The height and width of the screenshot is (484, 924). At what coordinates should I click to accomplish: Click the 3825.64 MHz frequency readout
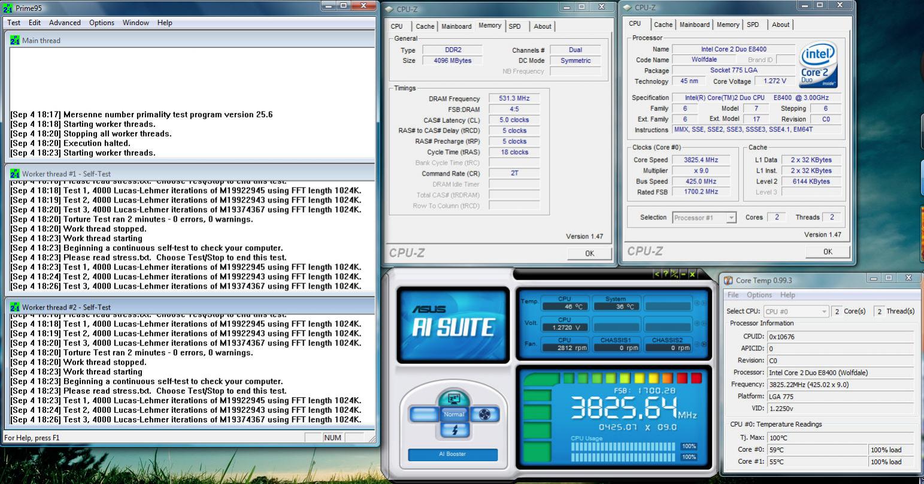coord(633,409)
